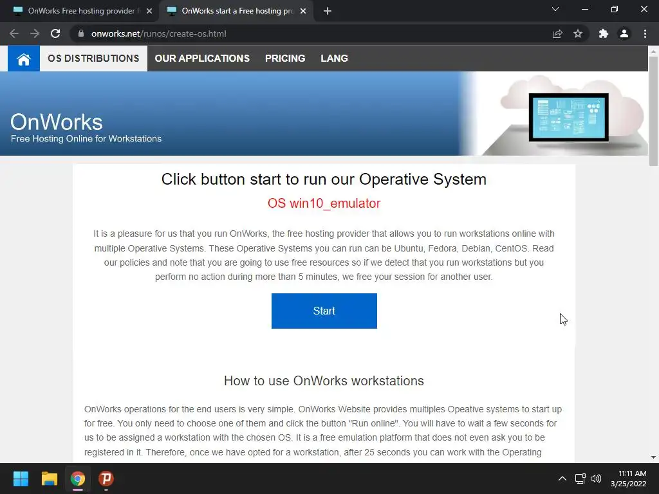Open the Extensions puzzle icon

604,33
